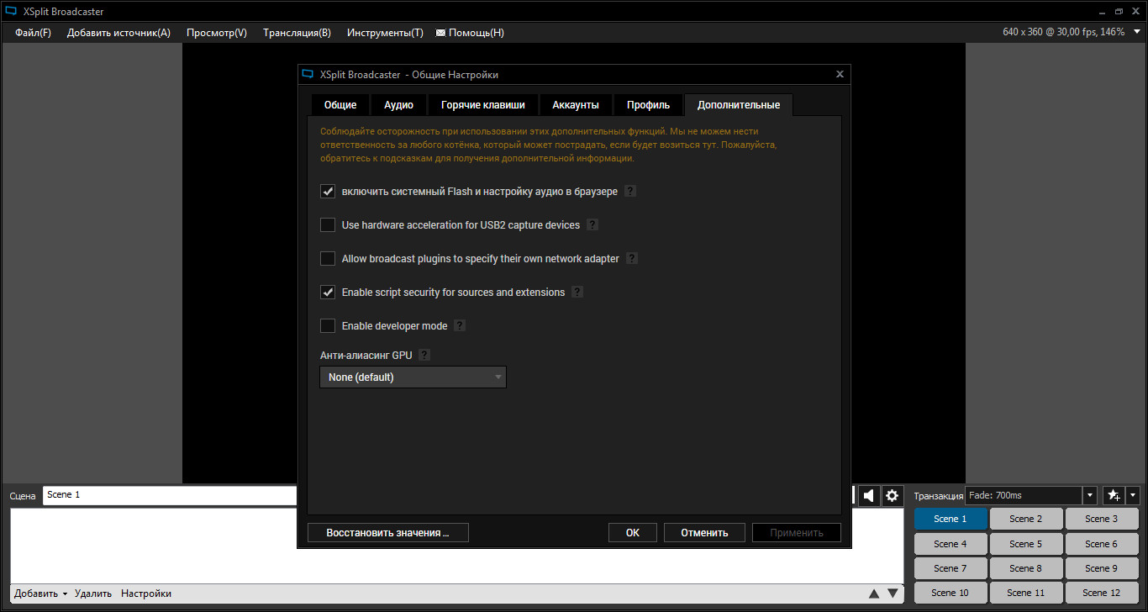Enable hardware acceleration for USB2 capture devices
The width and height of the screenshot is (1148, 612).
click(328, 225)
